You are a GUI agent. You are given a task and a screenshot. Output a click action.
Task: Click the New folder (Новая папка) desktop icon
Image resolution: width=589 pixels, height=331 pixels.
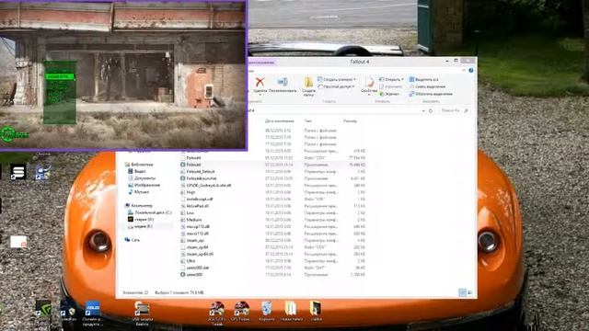click(291, 312)
